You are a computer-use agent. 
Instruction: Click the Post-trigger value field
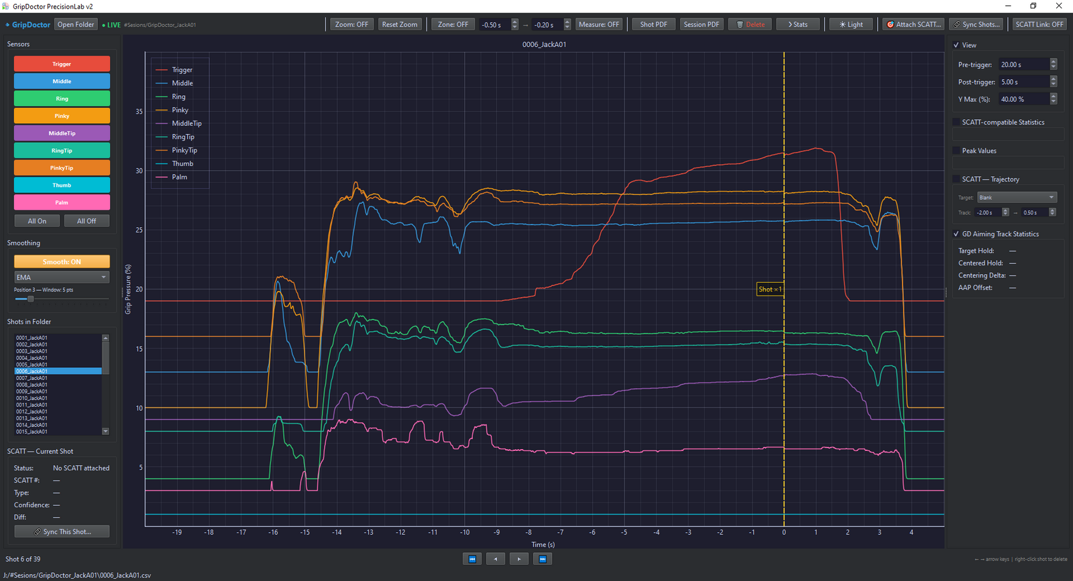click(x=1023, y=82)
